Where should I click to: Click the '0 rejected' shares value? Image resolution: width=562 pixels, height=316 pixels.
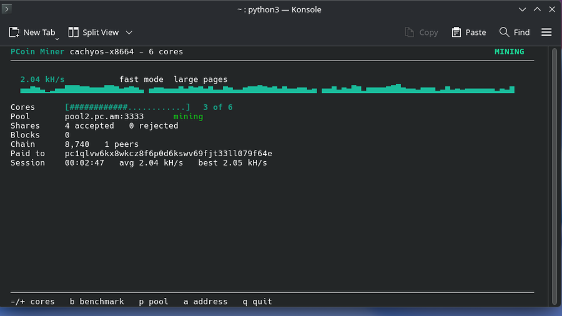(154, 126)
